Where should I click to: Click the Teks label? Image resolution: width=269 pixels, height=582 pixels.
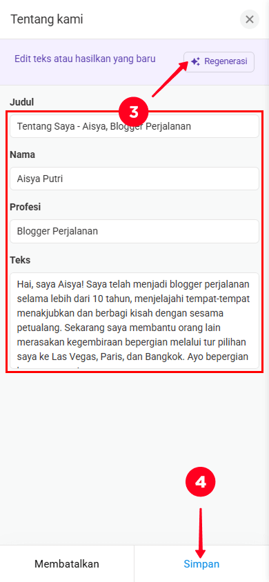pyautogui.click(x=21, y=260)
